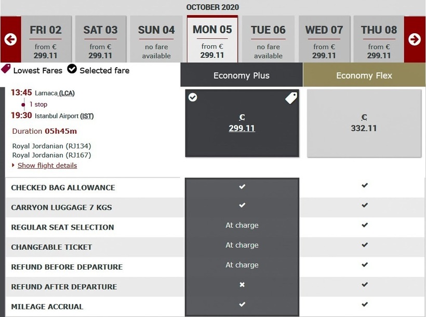The width and height of the screenshot is (426, 317).
Task: Click the Economy Flex column header
Action: coord(364,75)
